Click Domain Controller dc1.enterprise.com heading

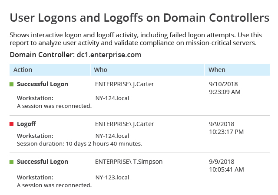click(x=76, y=55)
